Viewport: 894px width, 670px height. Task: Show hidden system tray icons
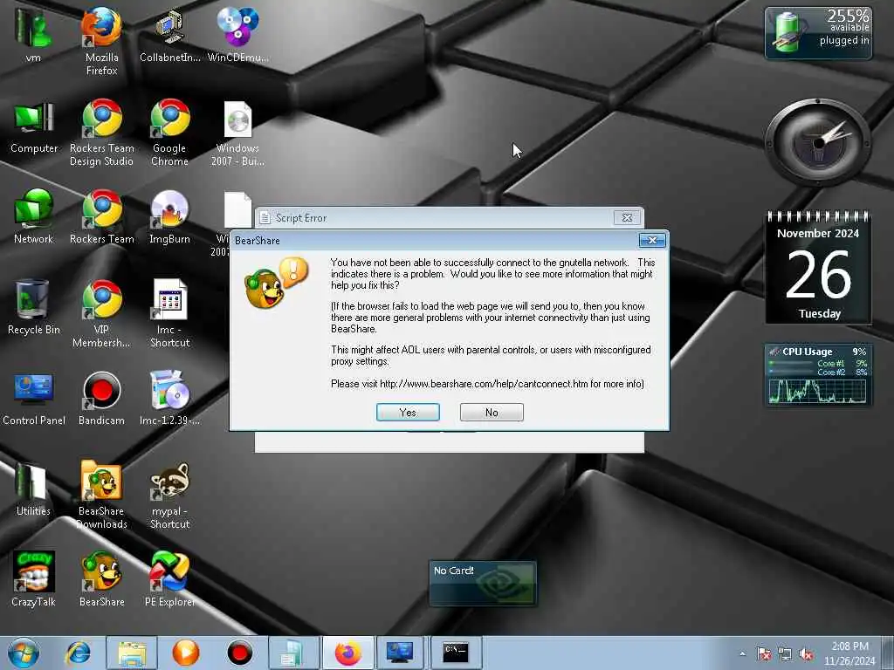point(742,653)
